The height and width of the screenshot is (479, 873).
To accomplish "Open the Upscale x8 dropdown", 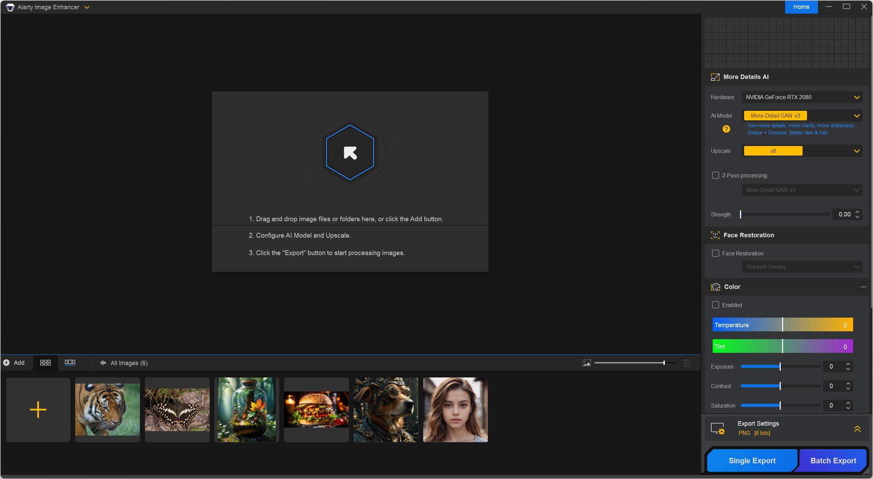I will tap(802, 151).
